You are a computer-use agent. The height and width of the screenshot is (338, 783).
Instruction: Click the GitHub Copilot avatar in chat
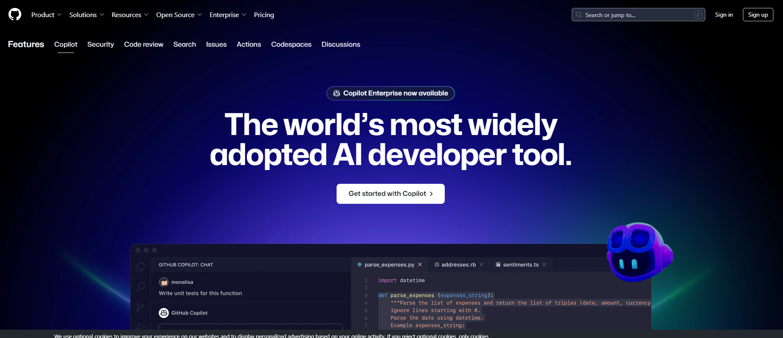[164, 313]
